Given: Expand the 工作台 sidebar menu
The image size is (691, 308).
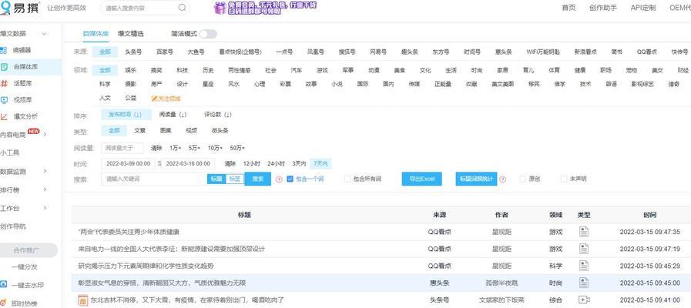Looking at the screenshot, I should tap(45, 208).
